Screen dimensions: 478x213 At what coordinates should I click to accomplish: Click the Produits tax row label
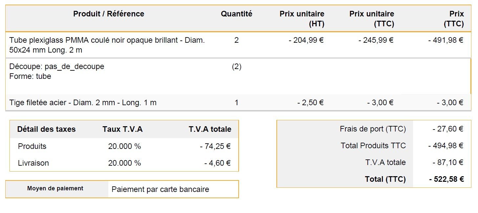[x=32, y=146]
